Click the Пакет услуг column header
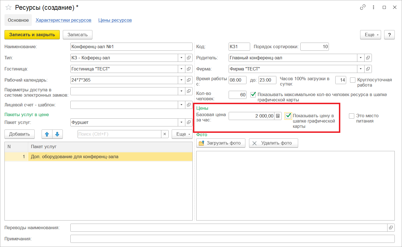402x247 pixels. tap(110, 146)
